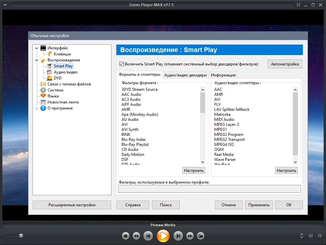Click Настроить under Фильтры формата
This screenshot has height=245, width=326.
[x=194, y=170]
